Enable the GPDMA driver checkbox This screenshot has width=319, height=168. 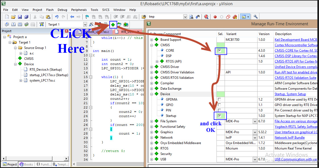(x=219, y=99)
